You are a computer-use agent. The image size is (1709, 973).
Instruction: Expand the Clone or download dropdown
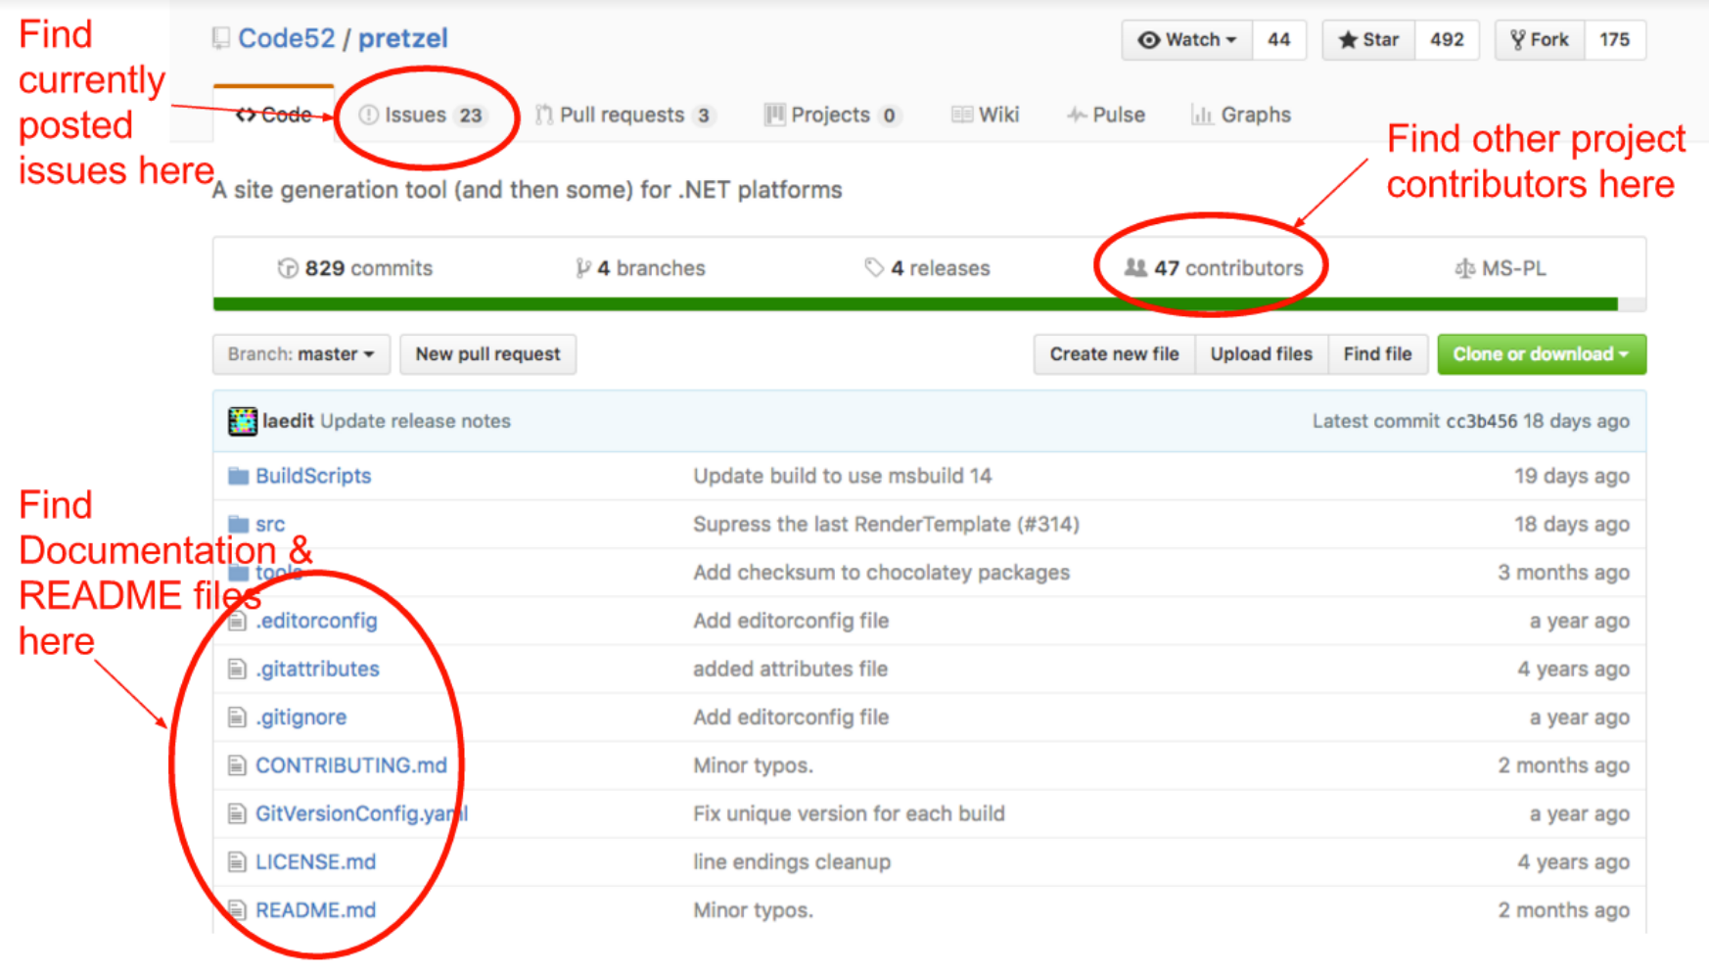[1541, 354]
